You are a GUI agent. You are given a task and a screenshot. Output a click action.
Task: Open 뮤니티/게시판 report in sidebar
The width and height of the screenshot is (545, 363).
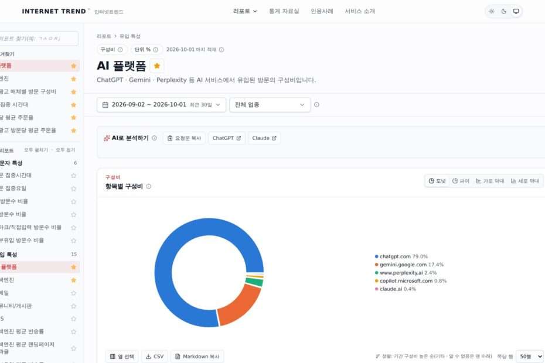pos(16,306)
